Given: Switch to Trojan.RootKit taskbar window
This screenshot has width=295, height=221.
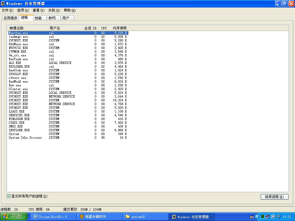Looking at the screenshot, I should tap(53, 217).
